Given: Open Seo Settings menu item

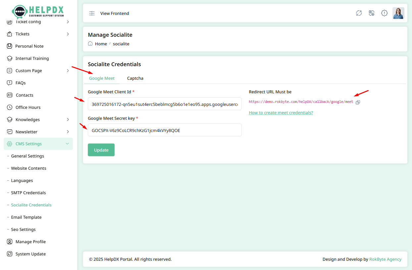Looking at the screenshot, I should [x=23, y=229].
